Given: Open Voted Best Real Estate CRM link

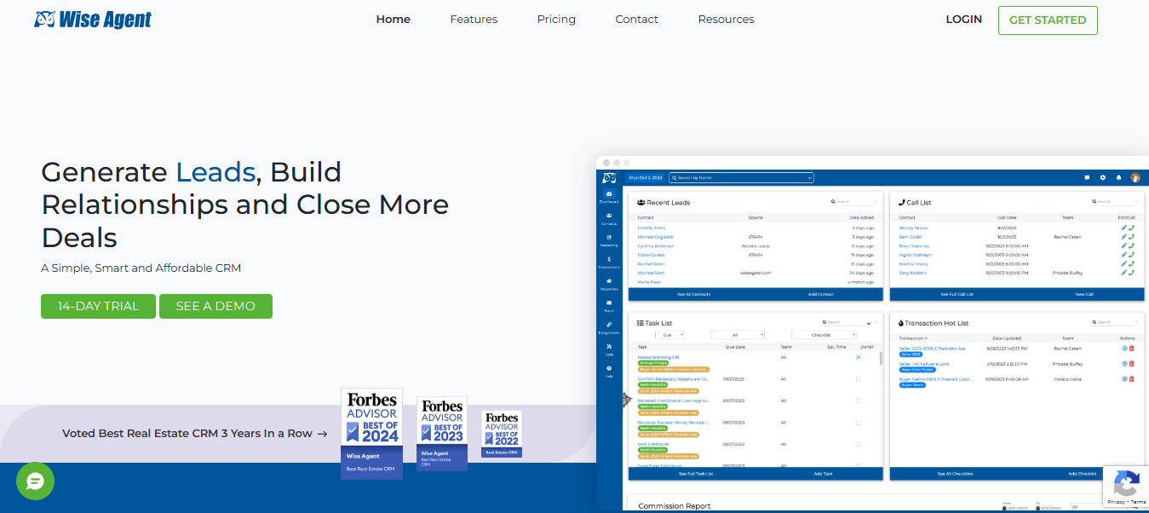Looking at the screenshot, I should (x=195, y=433).
